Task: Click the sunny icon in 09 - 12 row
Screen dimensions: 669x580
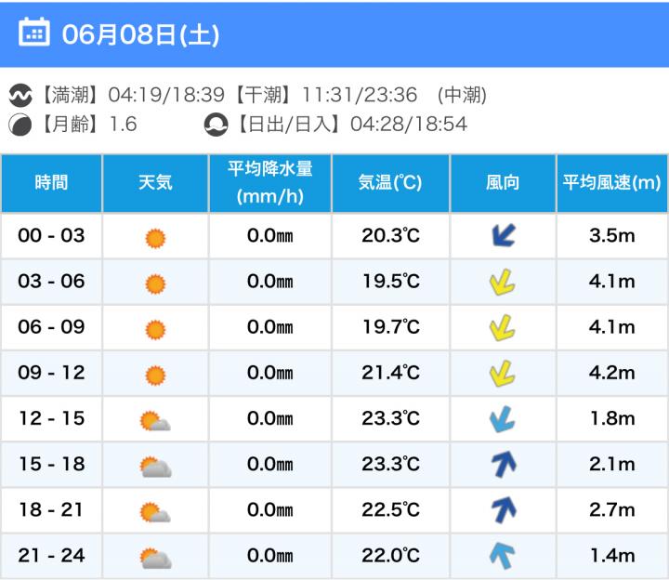Action: coord(155,375)
